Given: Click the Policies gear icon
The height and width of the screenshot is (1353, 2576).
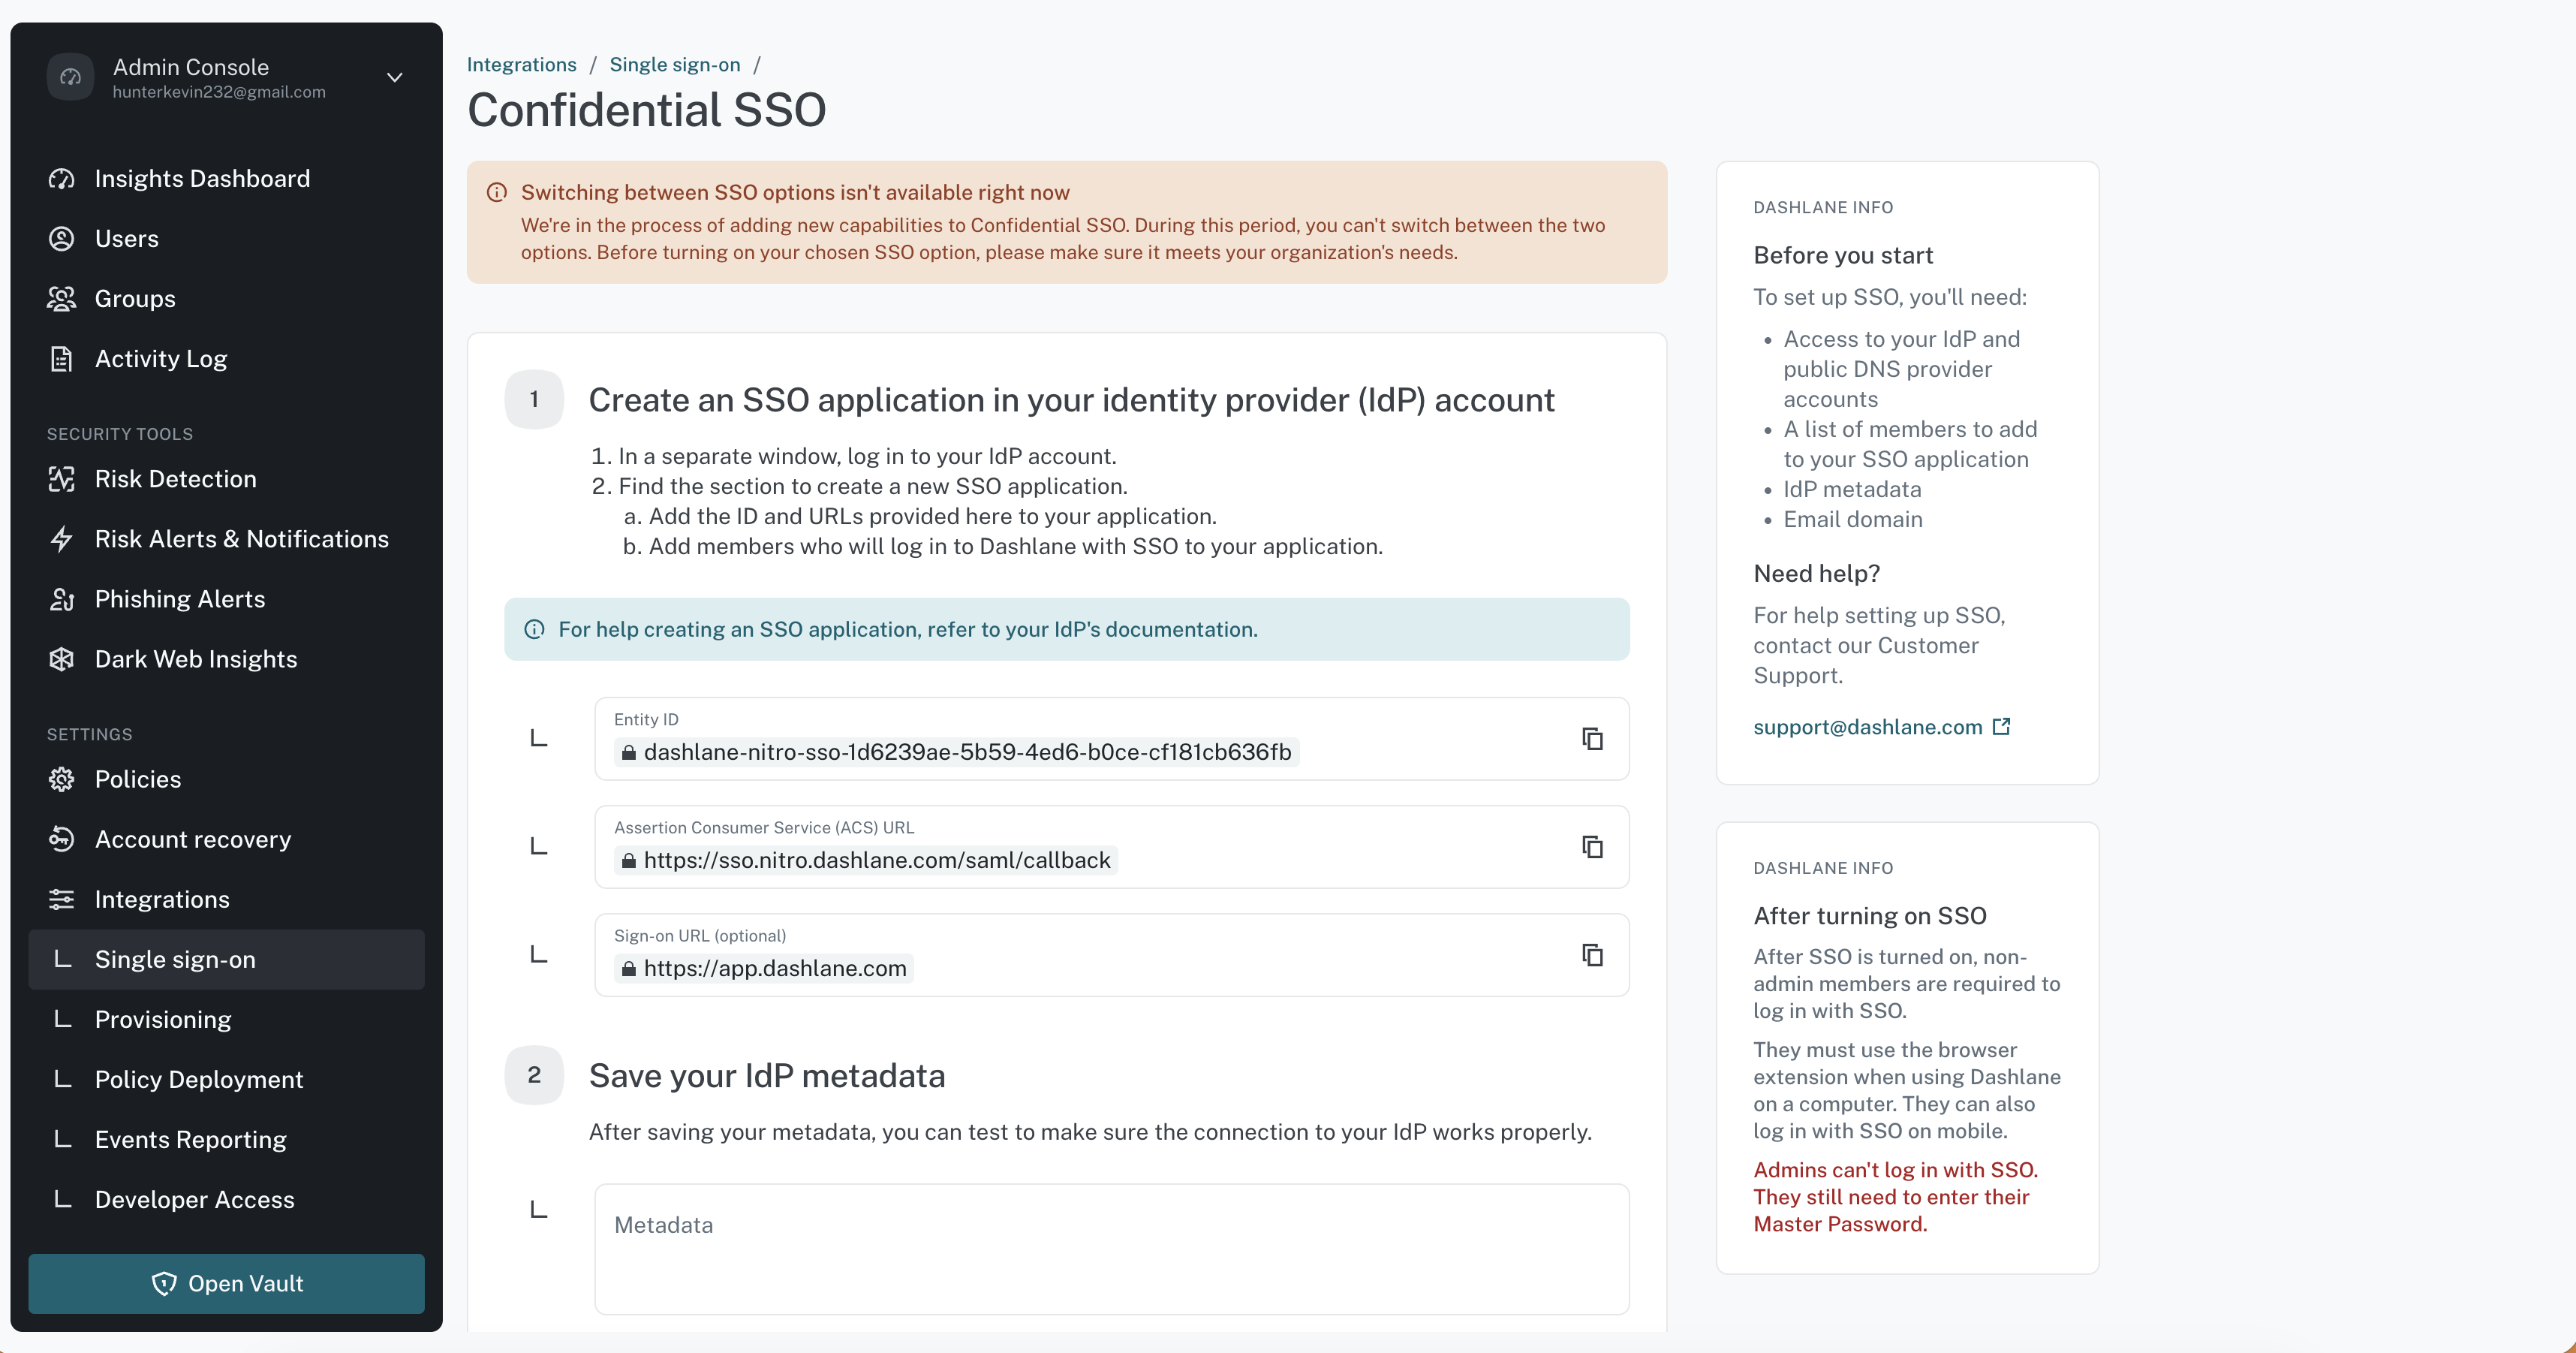Looking at the screenshot, I should 62,778.
